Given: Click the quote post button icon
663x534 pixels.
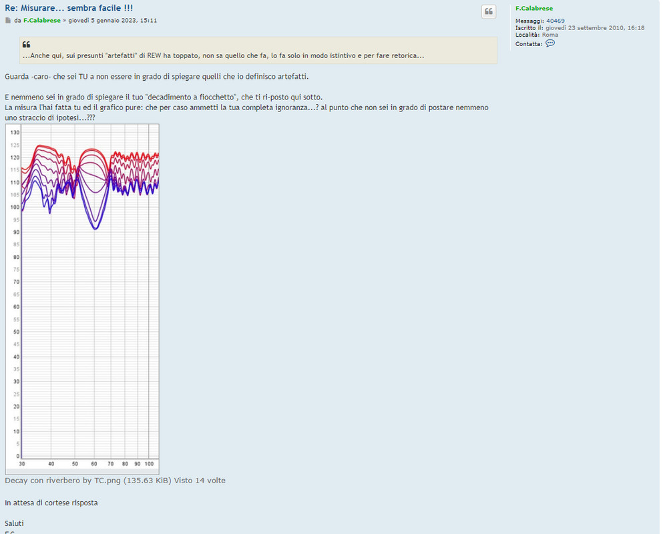Looking at the screenshot, I should (488, 12).
